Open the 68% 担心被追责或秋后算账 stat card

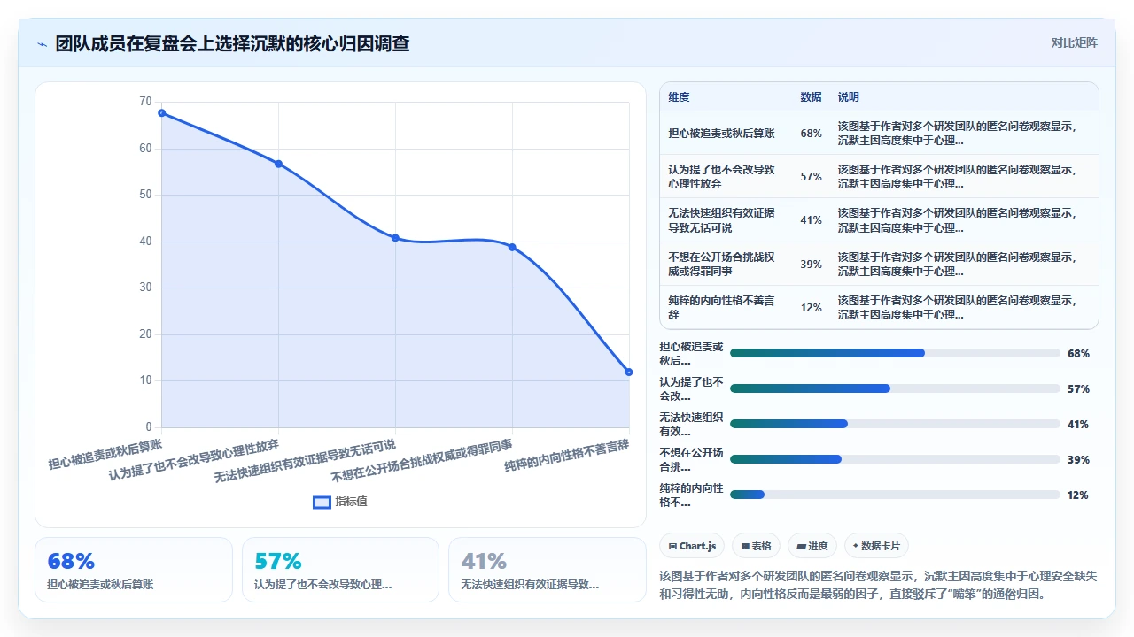pyautogui.click(x=134, y=570)
